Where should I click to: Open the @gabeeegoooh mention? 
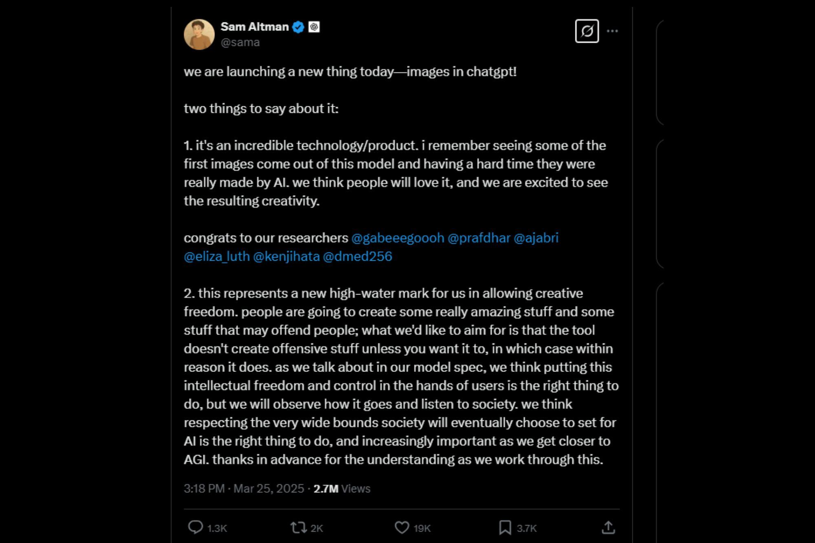point(398,238)
